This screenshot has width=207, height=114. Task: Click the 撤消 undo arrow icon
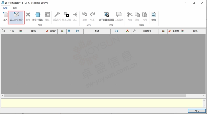click(85, 15)
